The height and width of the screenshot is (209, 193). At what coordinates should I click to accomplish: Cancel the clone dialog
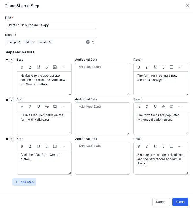(161, 202)
